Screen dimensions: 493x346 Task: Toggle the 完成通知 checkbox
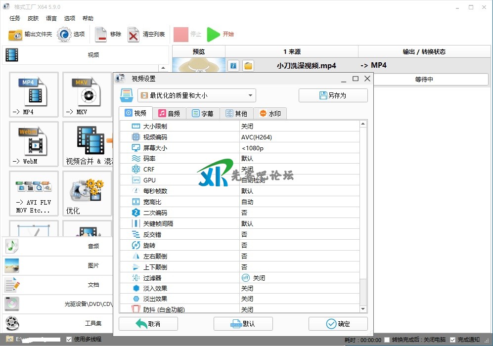(453, 340)
